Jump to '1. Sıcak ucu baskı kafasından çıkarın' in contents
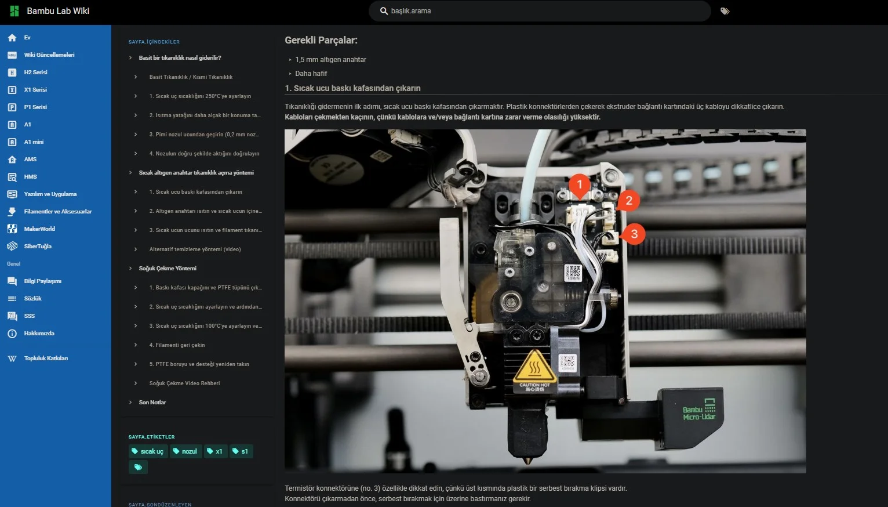Screen dimensions: 888x507 (x=196, y=192)
